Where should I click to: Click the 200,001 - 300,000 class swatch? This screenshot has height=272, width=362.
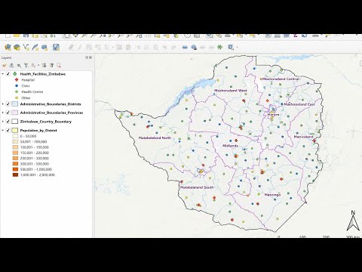[15, 159]
